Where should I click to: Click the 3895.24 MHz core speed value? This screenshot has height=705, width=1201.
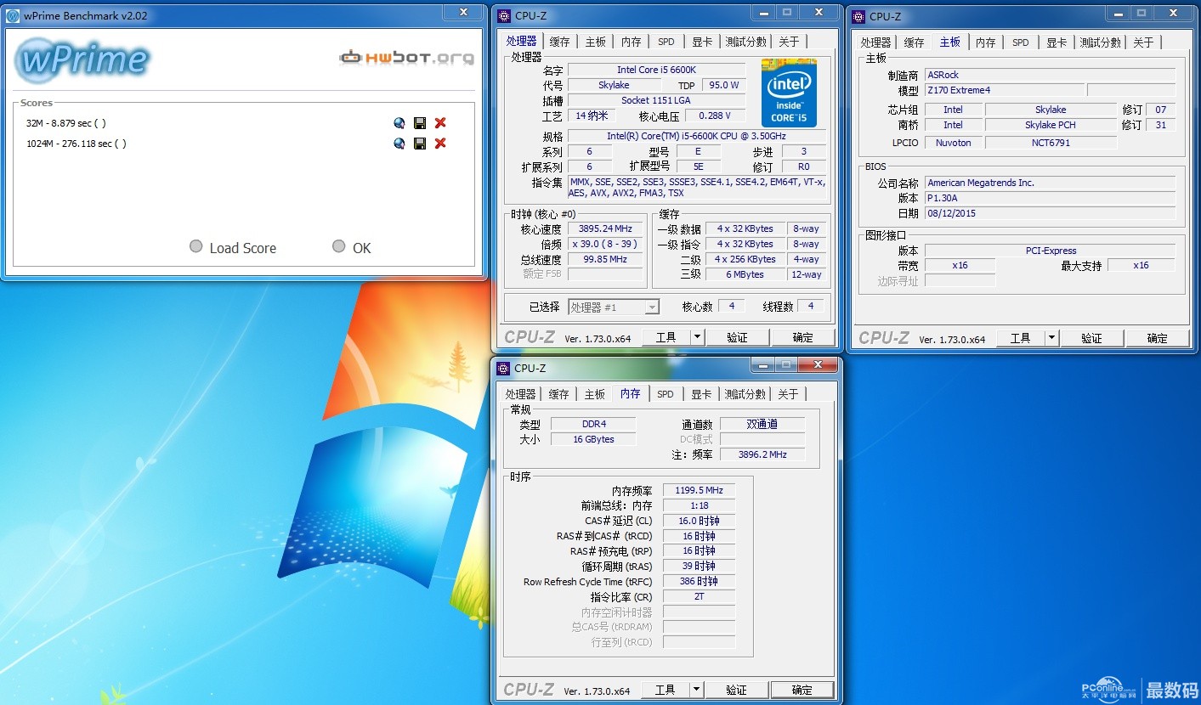[x=605, y=229]
